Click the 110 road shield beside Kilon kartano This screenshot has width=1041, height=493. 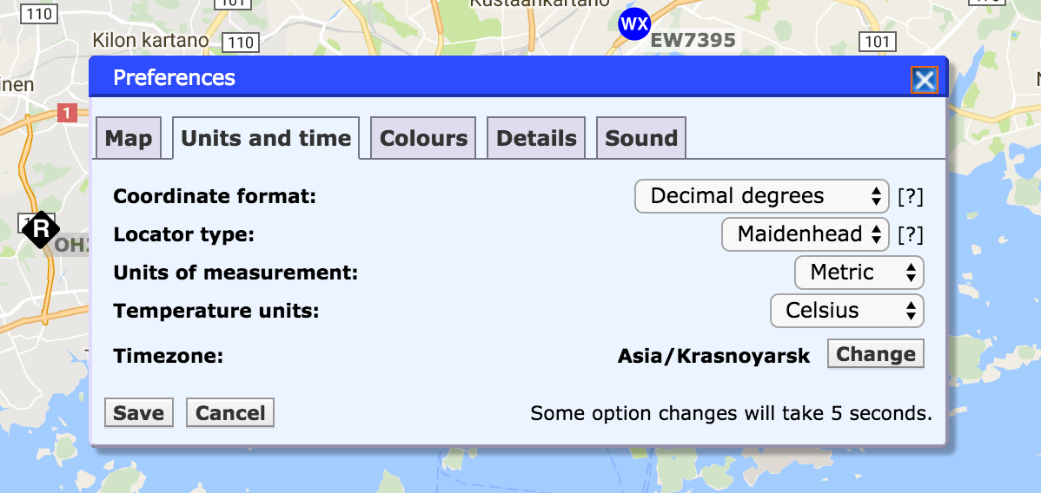click(x=238, y=42)
